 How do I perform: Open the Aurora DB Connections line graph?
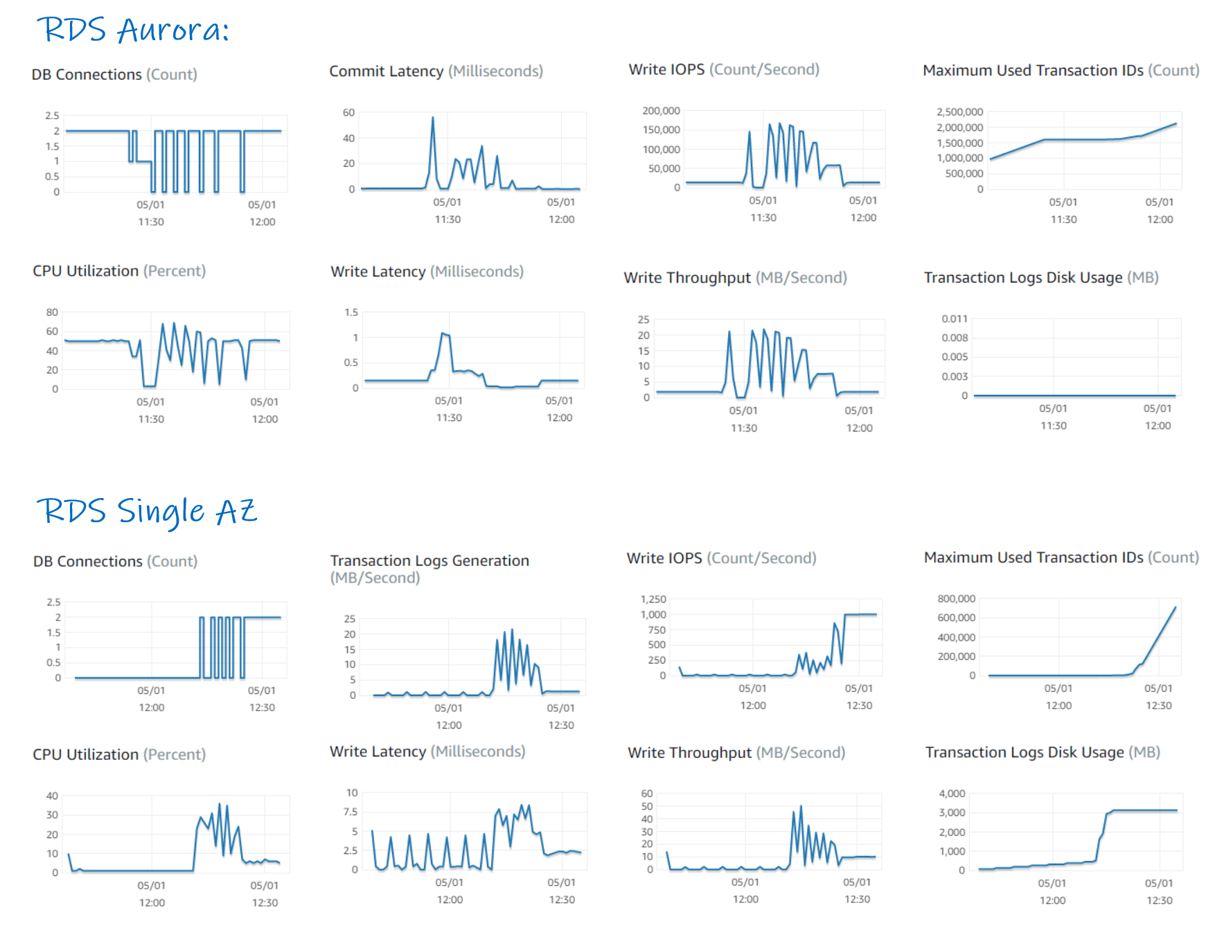(x=176, y=154)
